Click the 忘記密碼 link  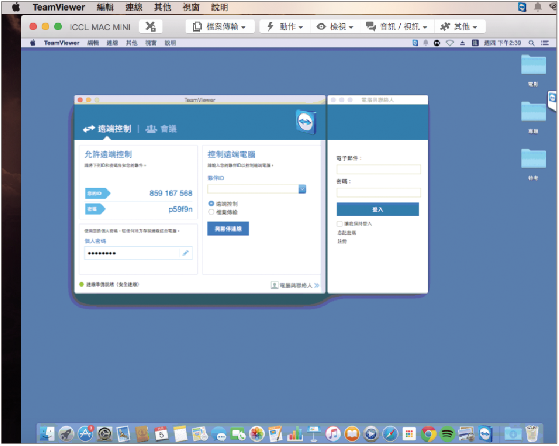click(346, 233)
